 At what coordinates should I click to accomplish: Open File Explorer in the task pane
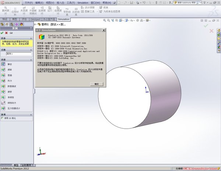[219, 39]
